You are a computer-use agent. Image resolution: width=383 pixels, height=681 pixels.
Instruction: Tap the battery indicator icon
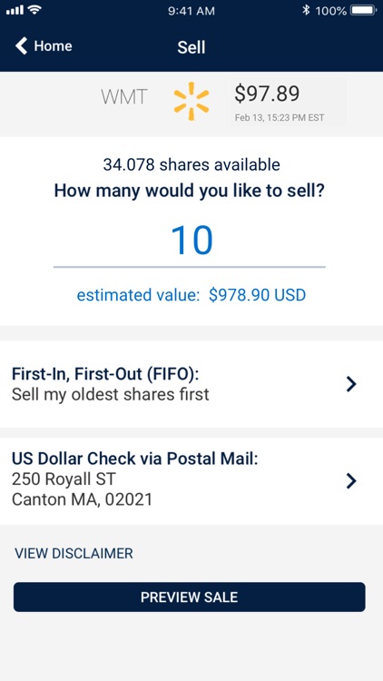click(364, 10)
